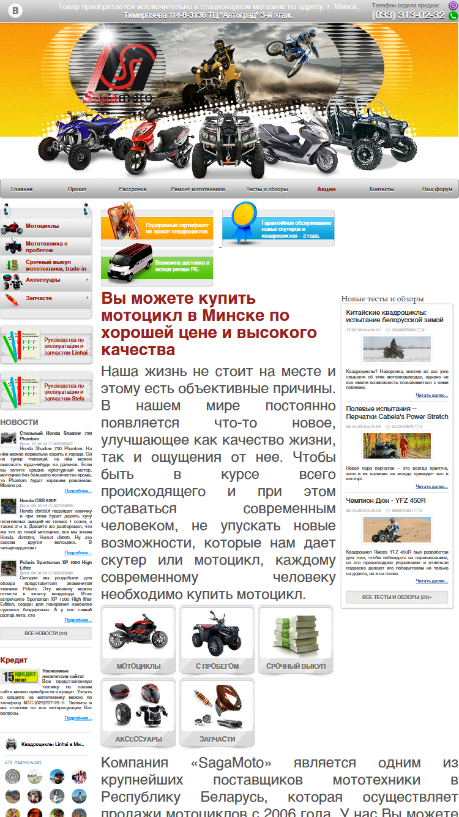Click the shock absorber icon beside Запчасти
Screen dimensions: 459x817
point(12,300)
